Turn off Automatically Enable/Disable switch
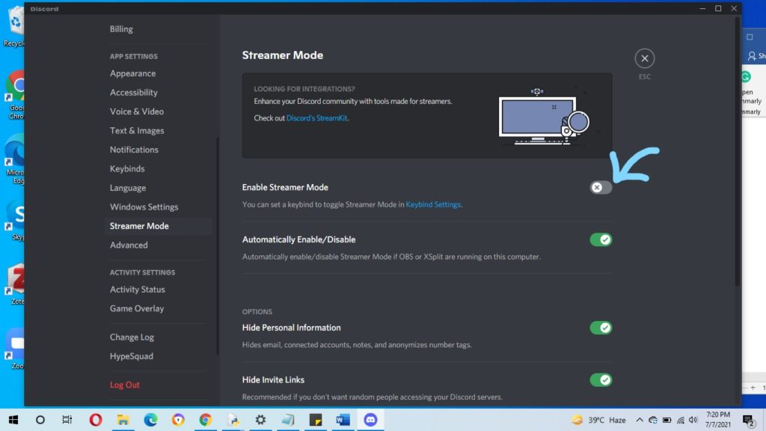Screen dimensions: 766x431 pyautogui.click(x=601, y=240)
